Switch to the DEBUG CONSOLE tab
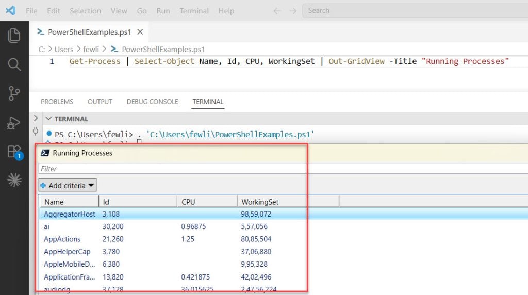The image size is (528, 295). click(152, 102)
